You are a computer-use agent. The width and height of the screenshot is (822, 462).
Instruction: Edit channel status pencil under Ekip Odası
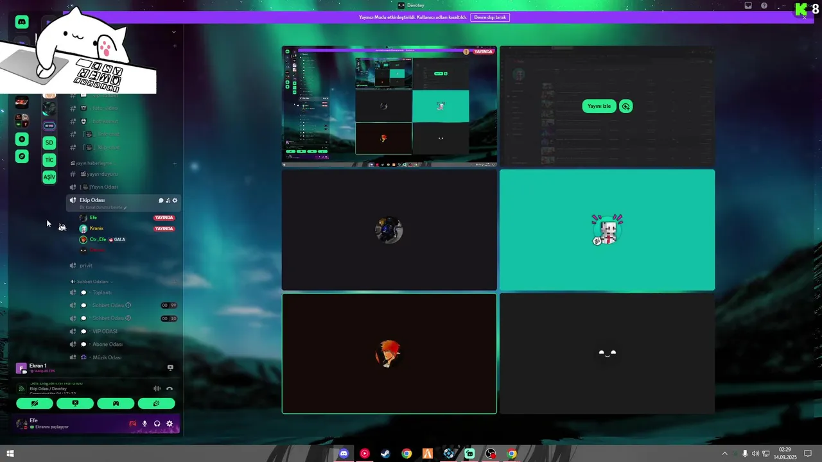pyautogui.click(x=125, y=208)
